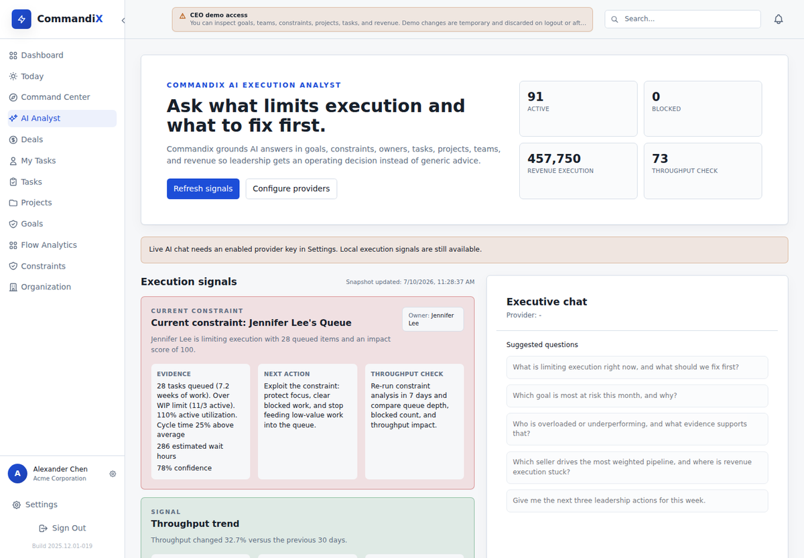Screen dimensions: 804x558
Task: Open notifications with the bell icon
Action: [779, 19]
